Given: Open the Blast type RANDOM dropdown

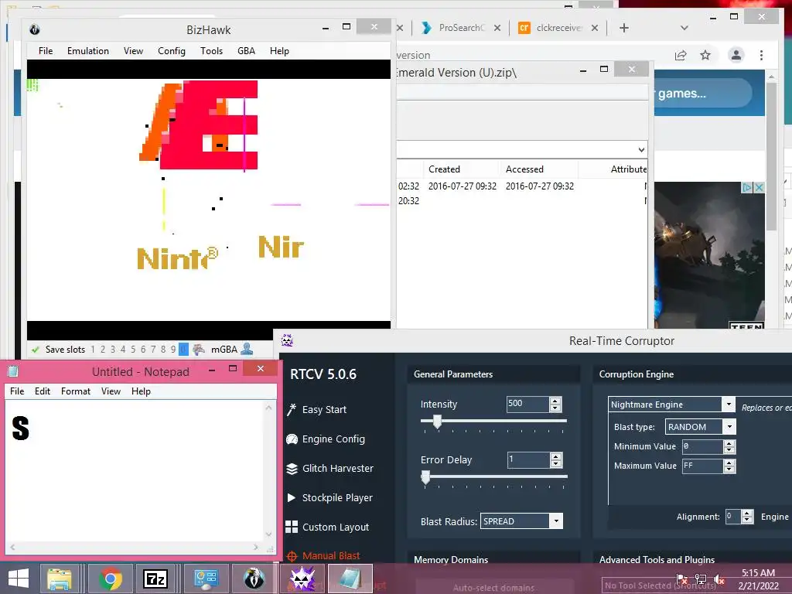Looking at the screenshot, I should (729, 427).
